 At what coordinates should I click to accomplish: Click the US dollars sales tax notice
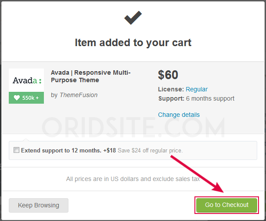coord(133,179)
